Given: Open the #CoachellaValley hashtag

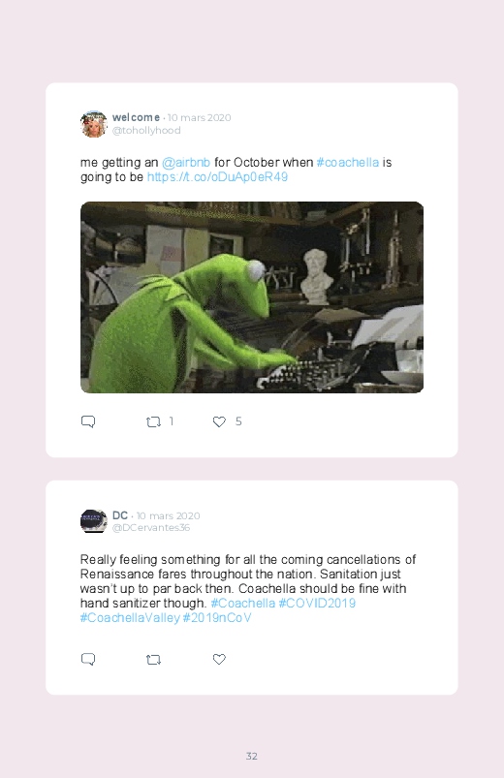Looking at the screenshot, I should pyautogui.click(x=130, y=618).
